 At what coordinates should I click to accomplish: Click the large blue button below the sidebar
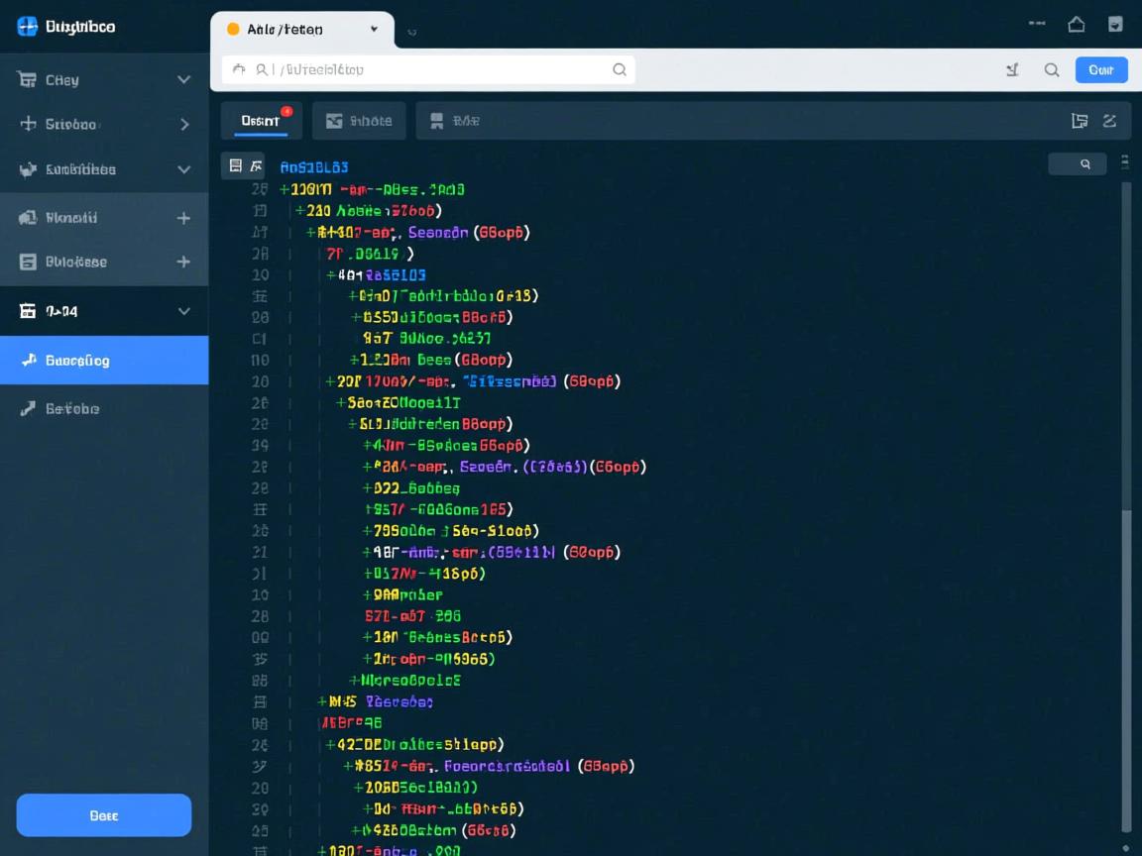(104, 815)
